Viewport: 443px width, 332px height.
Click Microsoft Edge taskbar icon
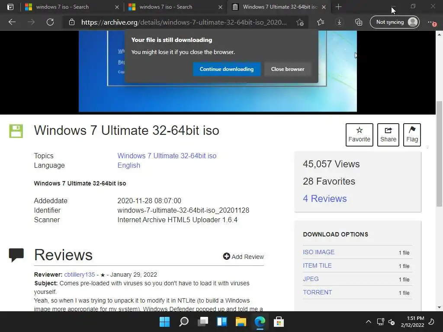pyautogui.click(x=260, y=322)
